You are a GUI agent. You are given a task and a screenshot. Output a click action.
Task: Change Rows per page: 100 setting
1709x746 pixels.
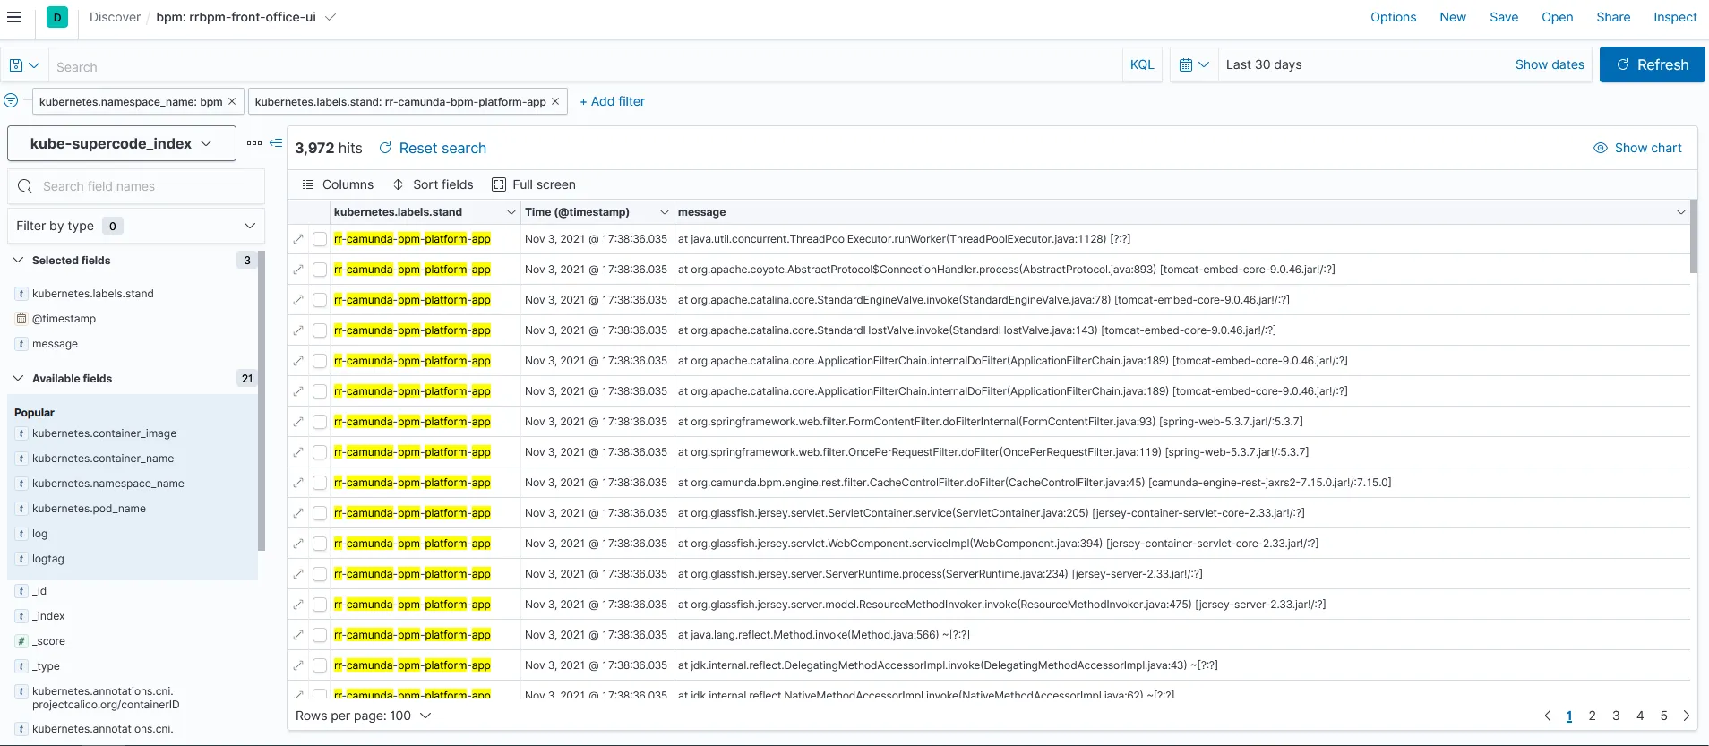point(364,716)
